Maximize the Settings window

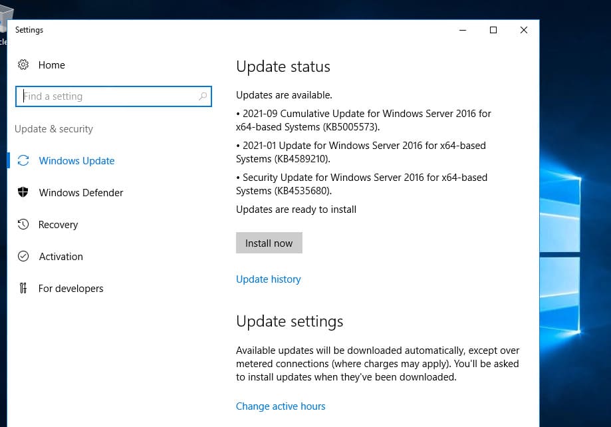tap(493, 30)
